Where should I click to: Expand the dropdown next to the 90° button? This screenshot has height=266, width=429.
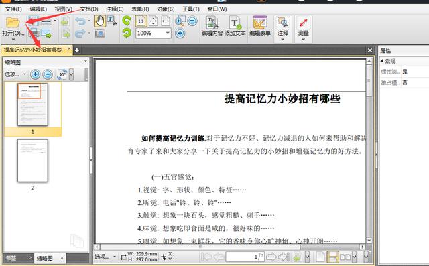coord(71,74)
